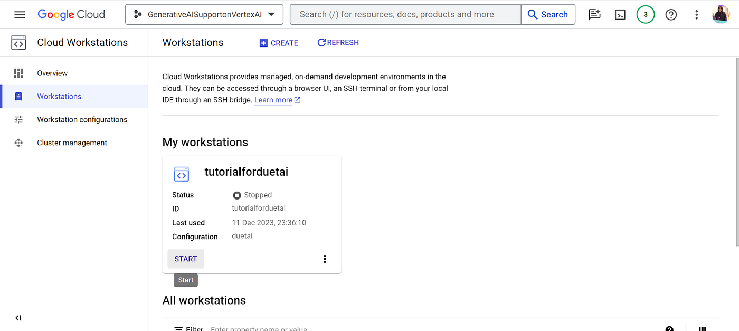Select Workstations in sidebar

pos(74,97)
